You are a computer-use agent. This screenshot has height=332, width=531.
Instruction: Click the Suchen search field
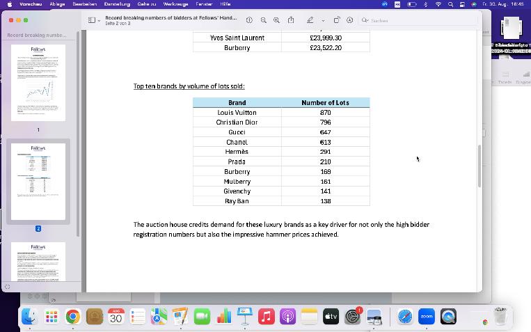pos(420,20)
